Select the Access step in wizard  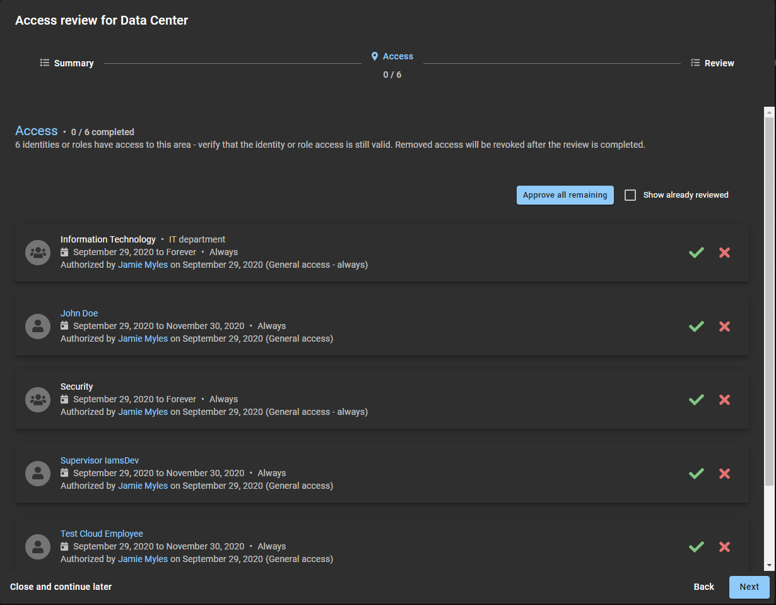click(x=392, y=57)
